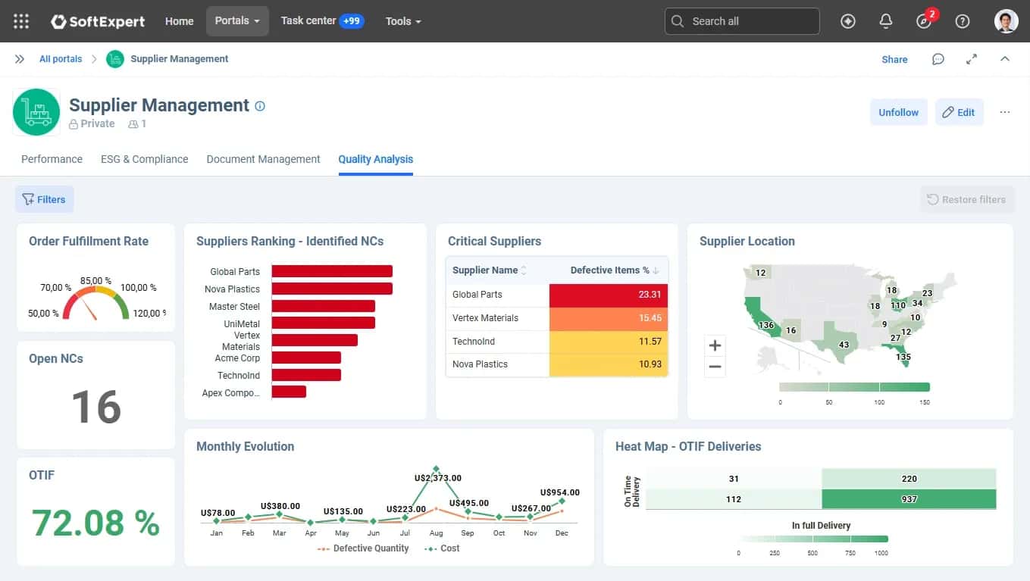
Task: Sort by Defective Items % column
Action: (x=614, y=270)
